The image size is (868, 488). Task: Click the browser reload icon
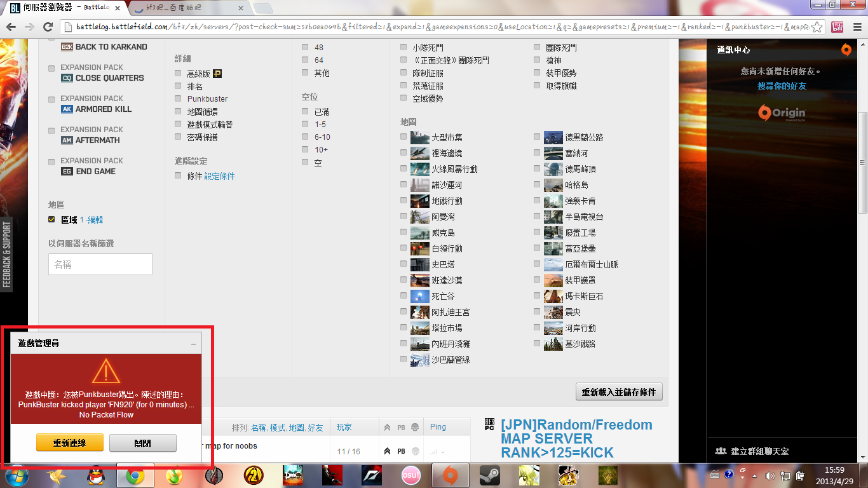pyautogui.click(x=48, y=27)
